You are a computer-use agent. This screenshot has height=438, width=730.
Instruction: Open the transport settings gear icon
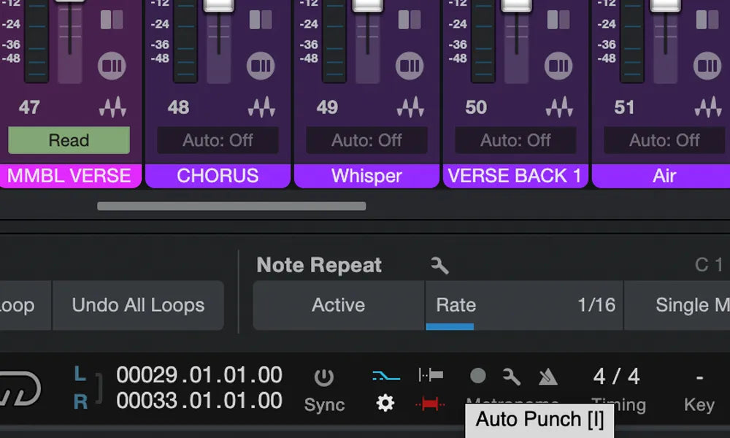pyautogui.click(x=385, y=402)
